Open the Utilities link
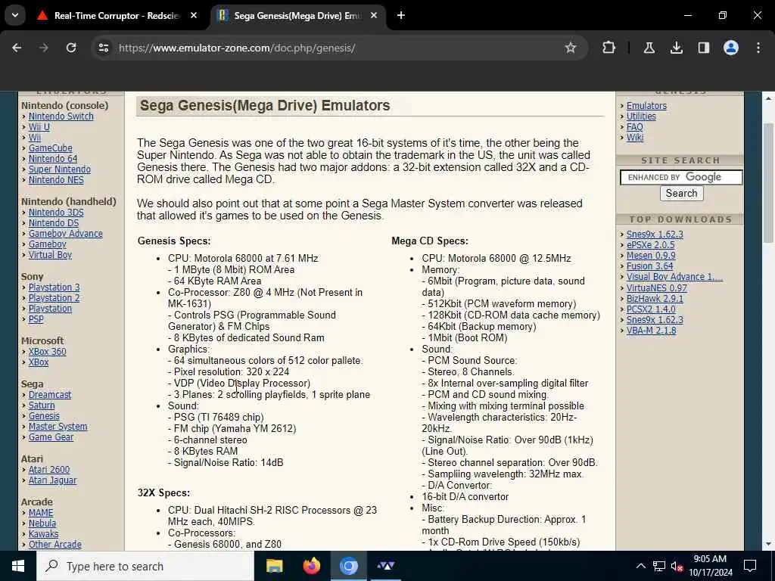 pos(641,116)
